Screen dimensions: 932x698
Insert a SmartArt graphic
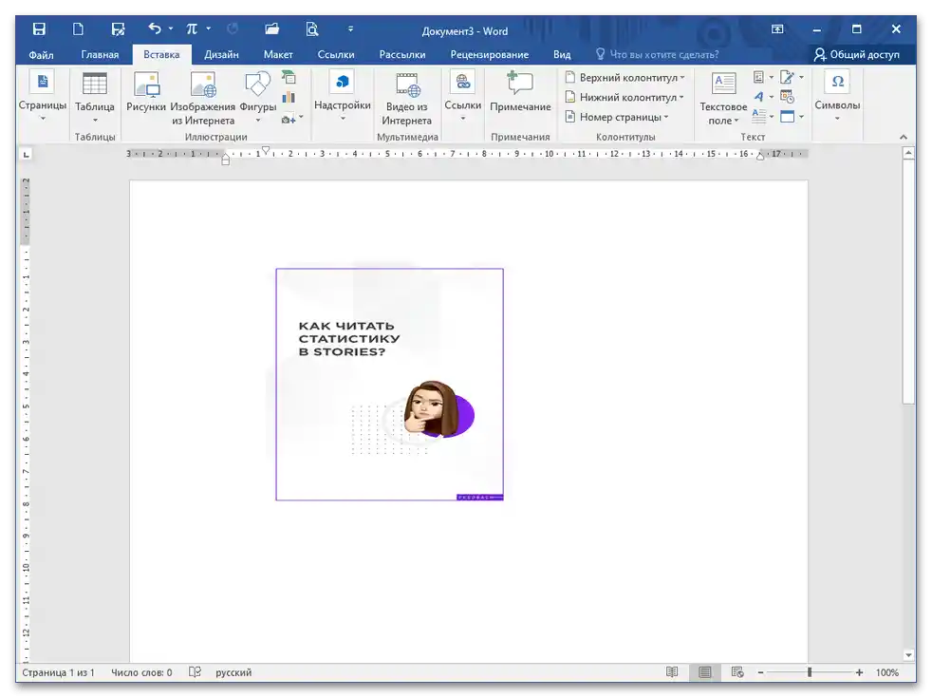[289, 77]
